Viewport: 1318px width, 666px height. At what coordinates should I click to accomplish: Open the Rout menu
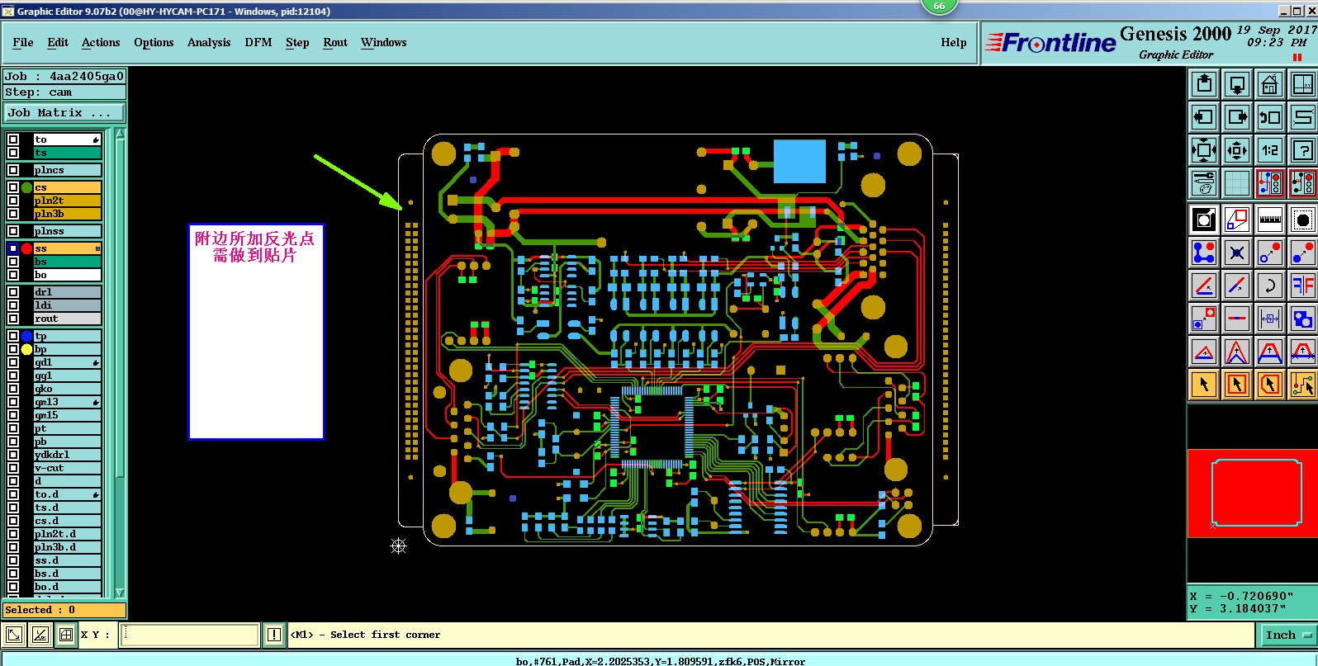[x=335, y=43]
